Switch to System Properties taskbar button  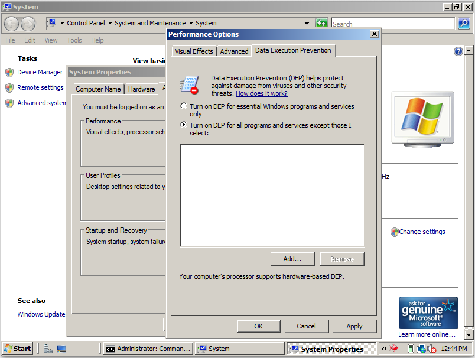click(331, 349)
